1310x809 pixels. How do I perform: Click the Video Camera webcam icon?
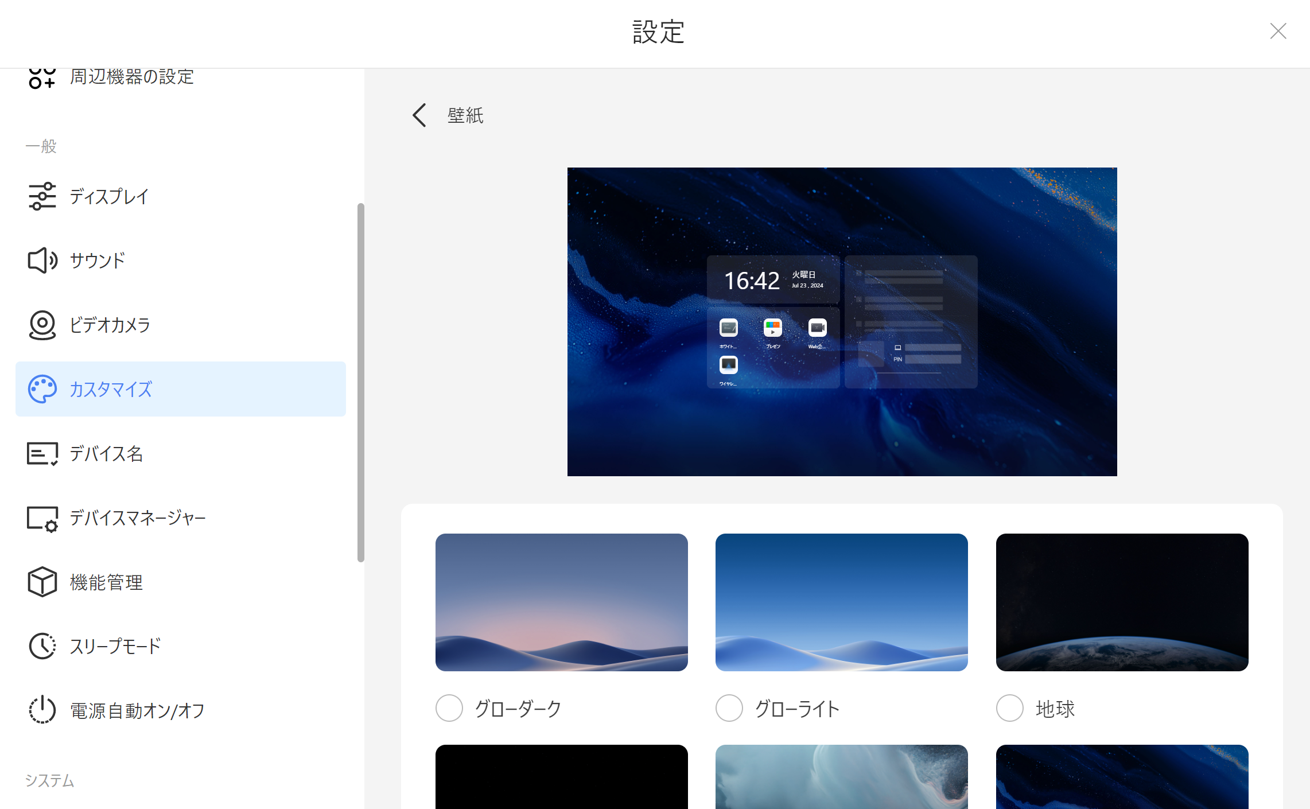[x=42, y=325]
